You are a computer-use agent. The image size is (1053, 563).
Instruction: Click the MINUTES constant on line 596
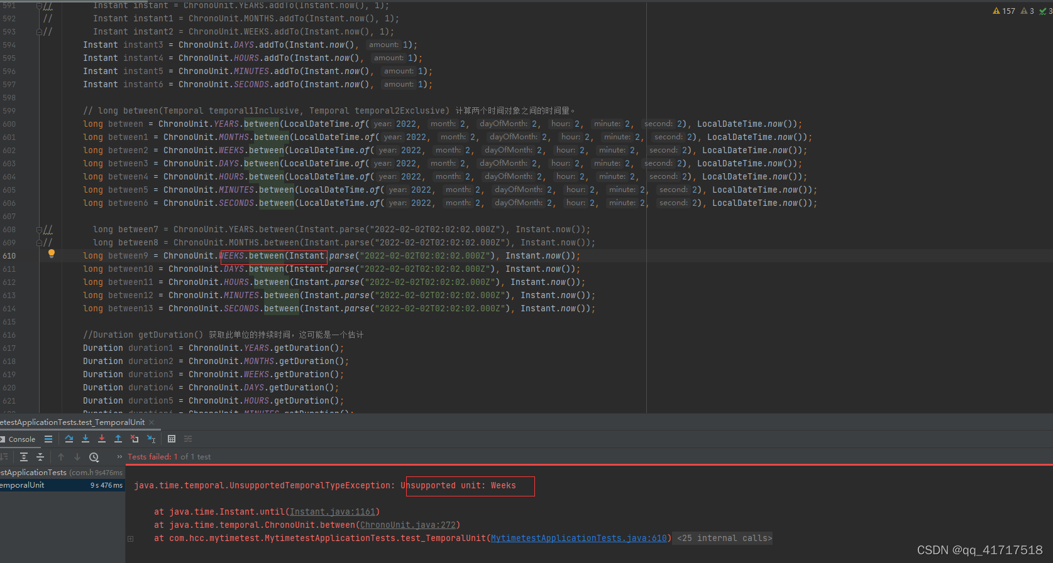[251, 72]
